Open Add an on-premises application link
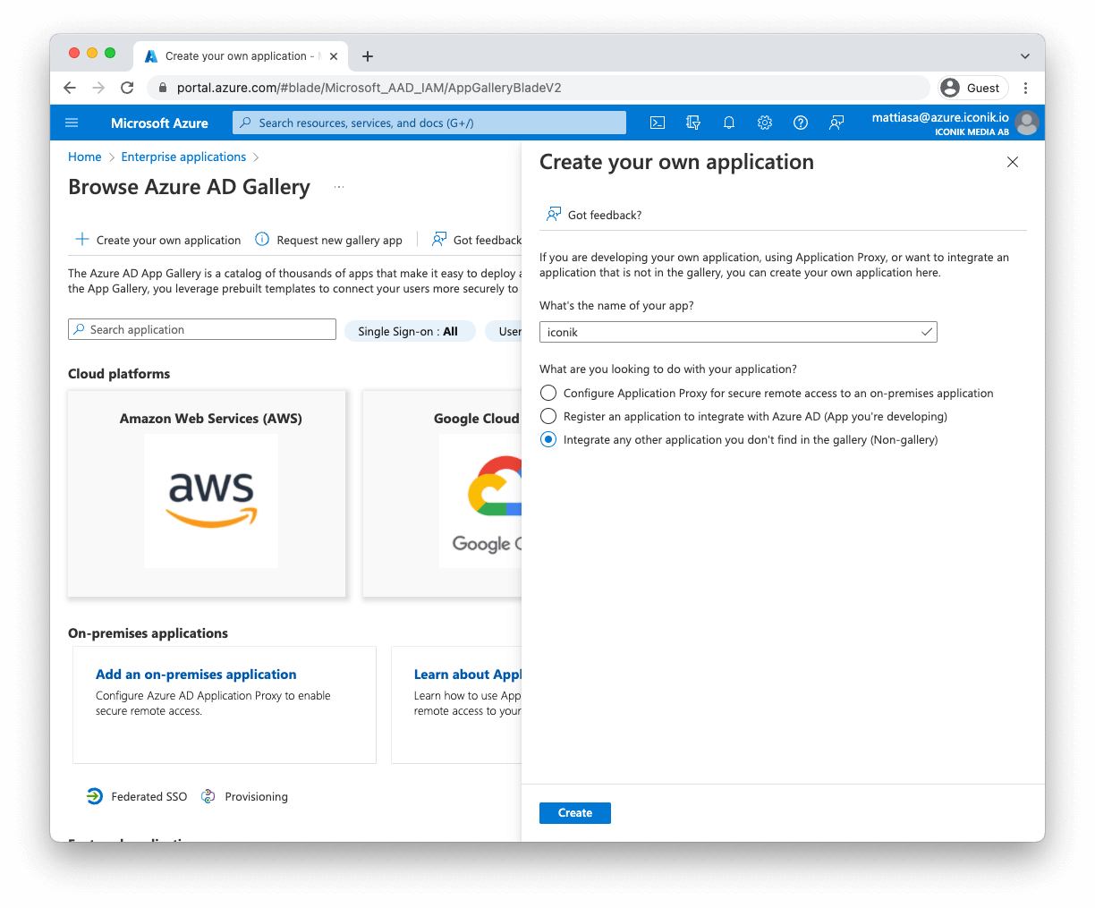Screen dimensions: 1095x908 coord(197,674)
